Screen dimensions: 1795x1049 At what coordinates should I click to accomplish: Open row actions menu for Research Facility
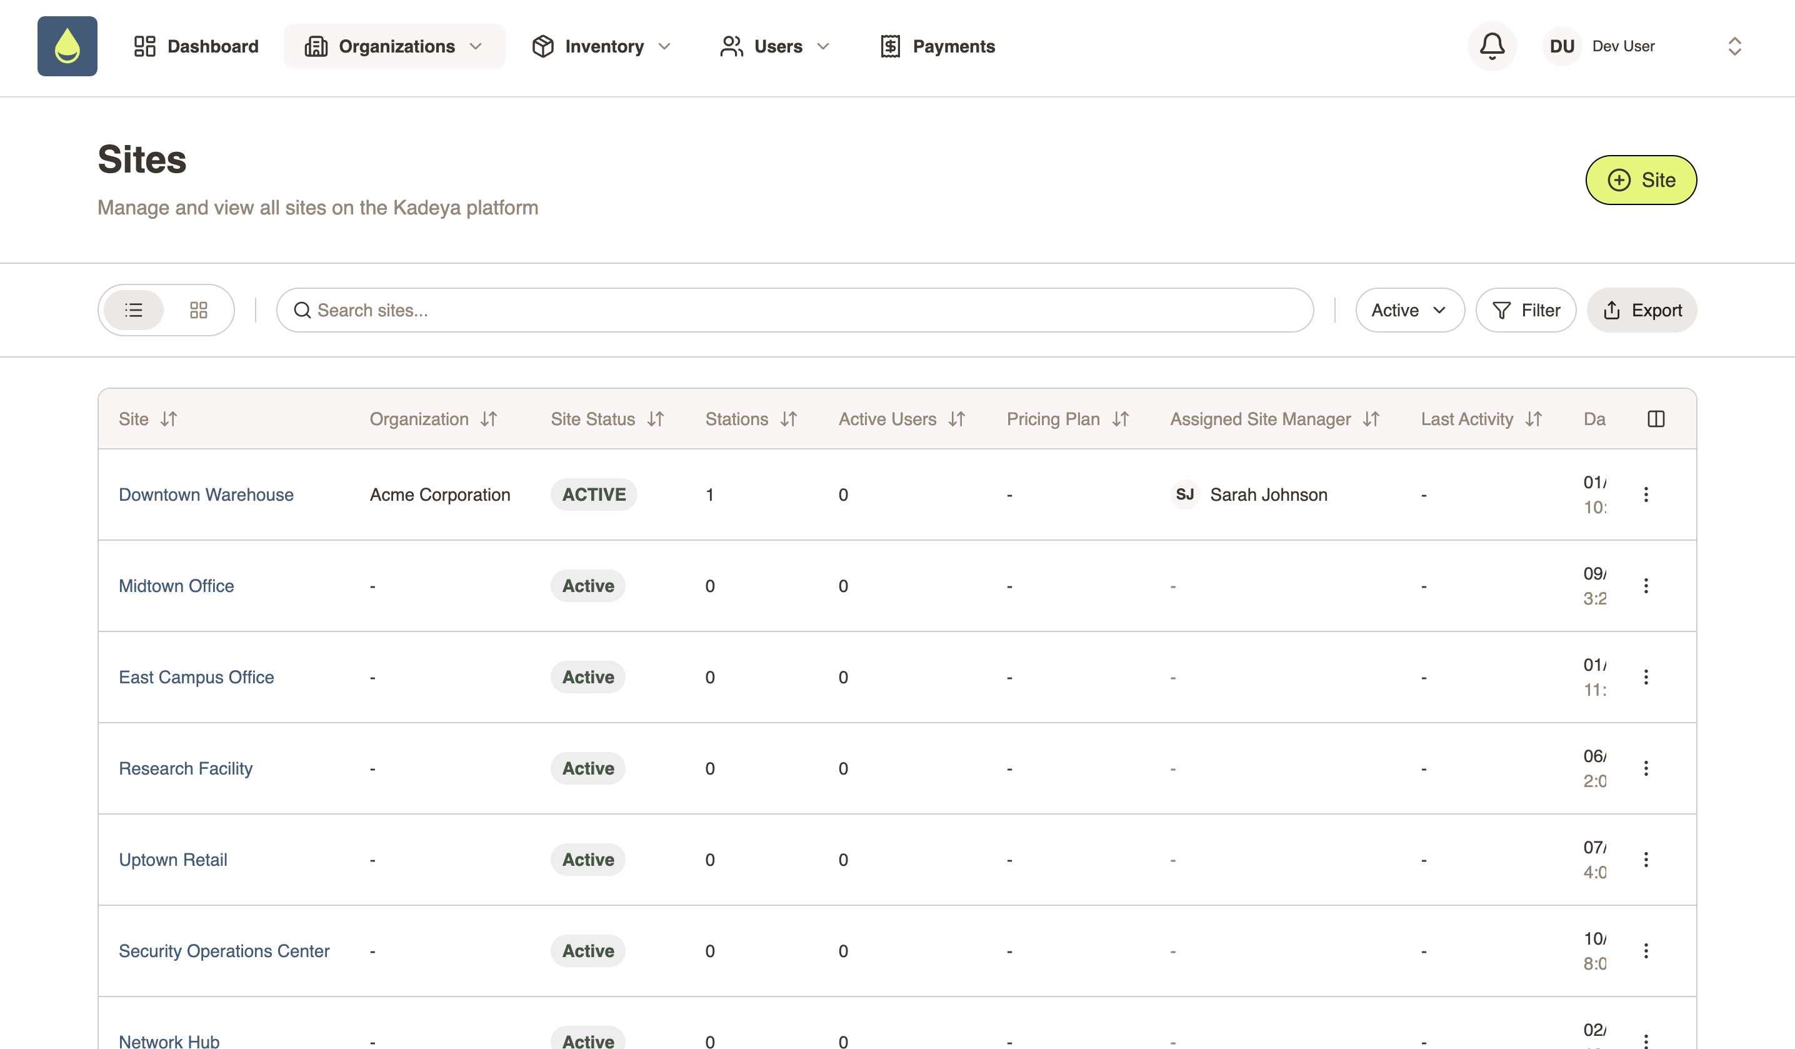[1646, 768]
